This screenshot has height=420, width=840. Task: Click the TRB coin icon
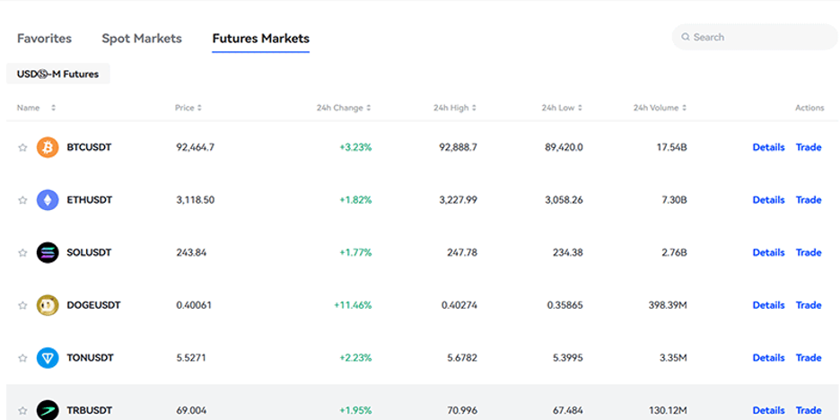[48, 409]
